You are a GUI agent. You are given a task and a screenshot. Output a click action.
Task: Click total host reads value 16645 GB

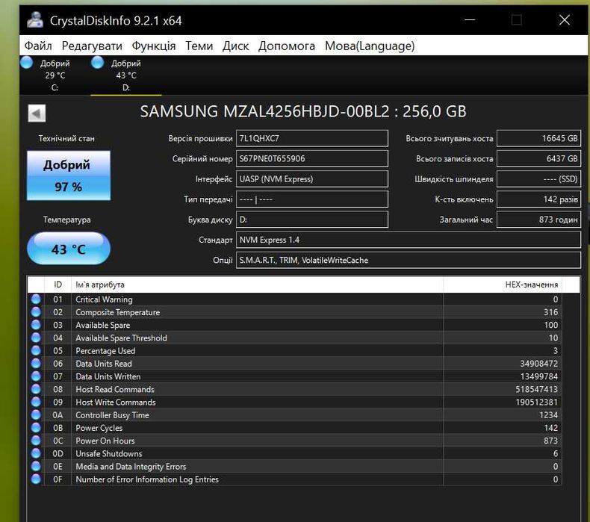[538, 138]
